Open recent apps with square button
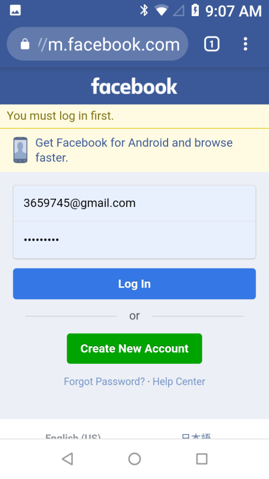This screenshot has height=479, width=269. (202, 459)
